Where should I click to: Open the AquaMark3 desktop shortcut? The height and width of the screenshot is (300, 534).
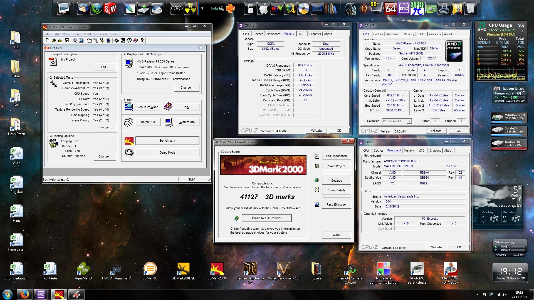[x=83, y=271]
